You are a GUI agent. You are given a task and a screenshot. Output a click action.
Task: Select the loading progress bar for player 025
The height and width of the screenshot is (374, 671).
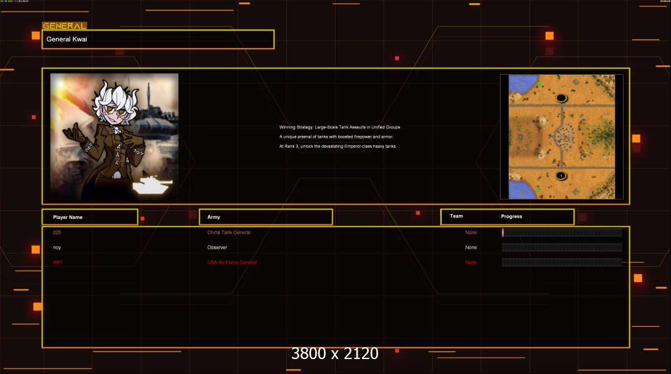click(561, 233)
